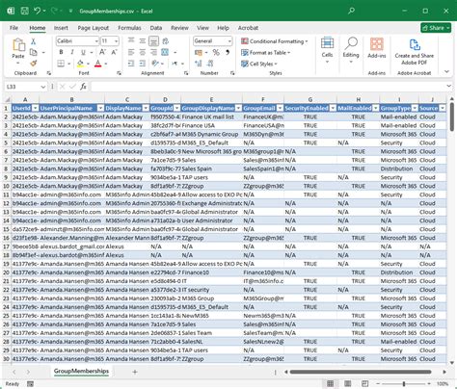457x389 pixels.
Task: Click Center alignment icon
Action: [143, 52]
